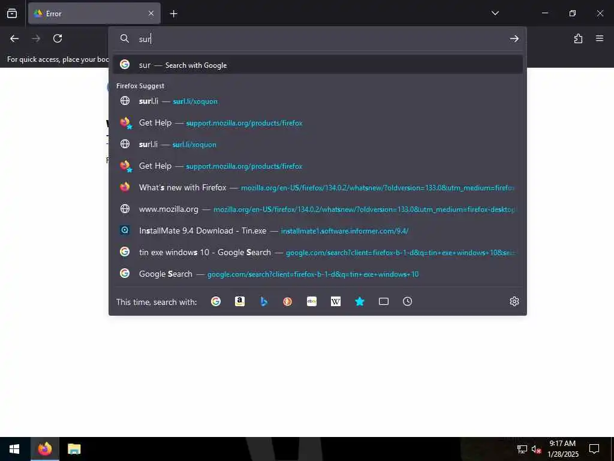Search with Amazon one-off icon
This screenshot has height=461, width=614.
[240, 301]
